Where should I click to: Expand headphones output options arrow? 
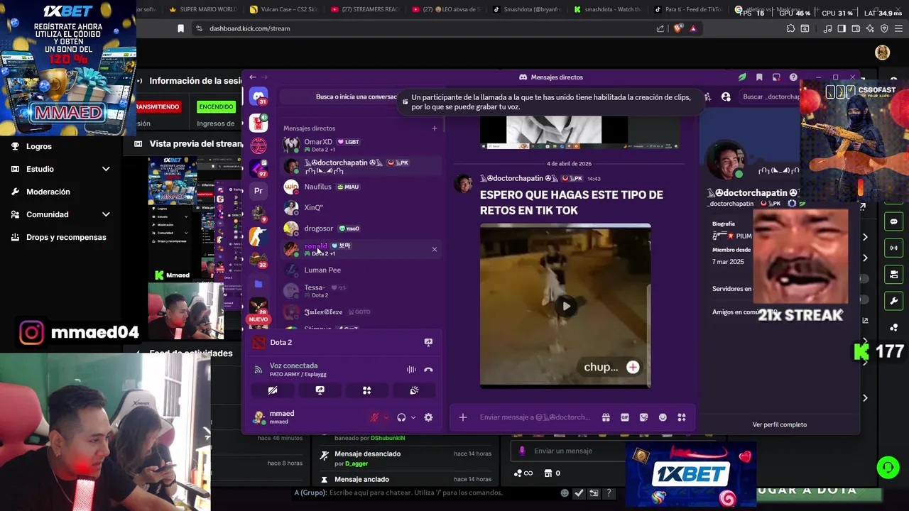pos(413,417)
